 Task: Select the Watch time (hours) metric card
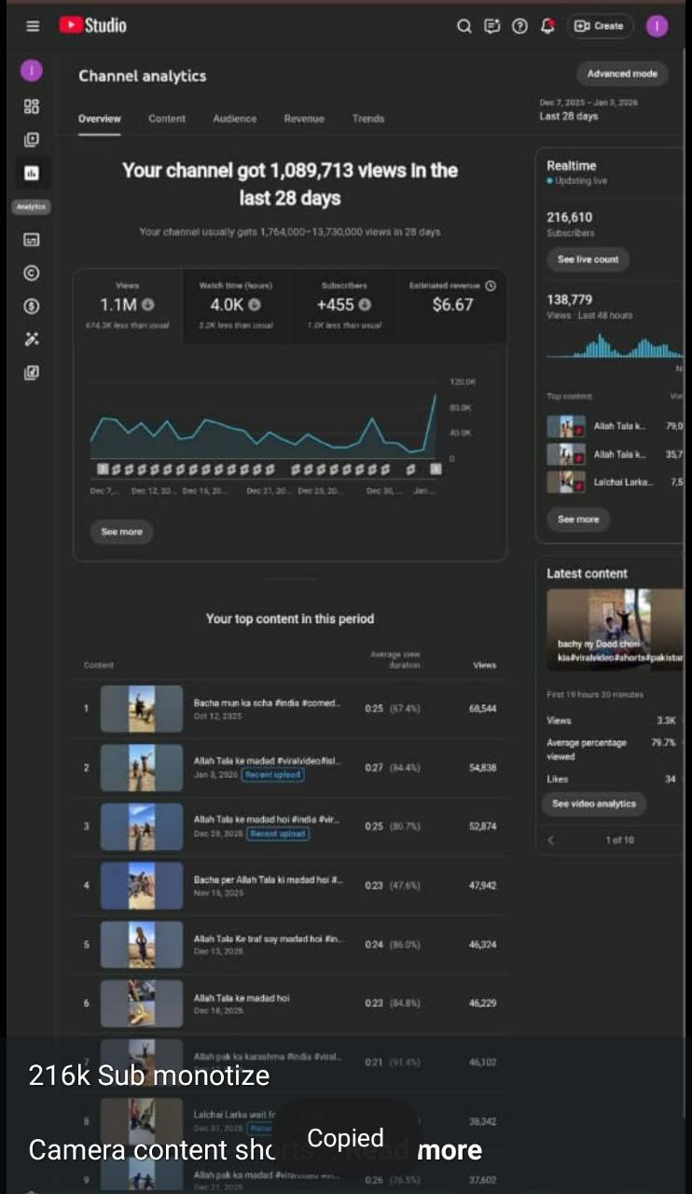click(235, 305)
